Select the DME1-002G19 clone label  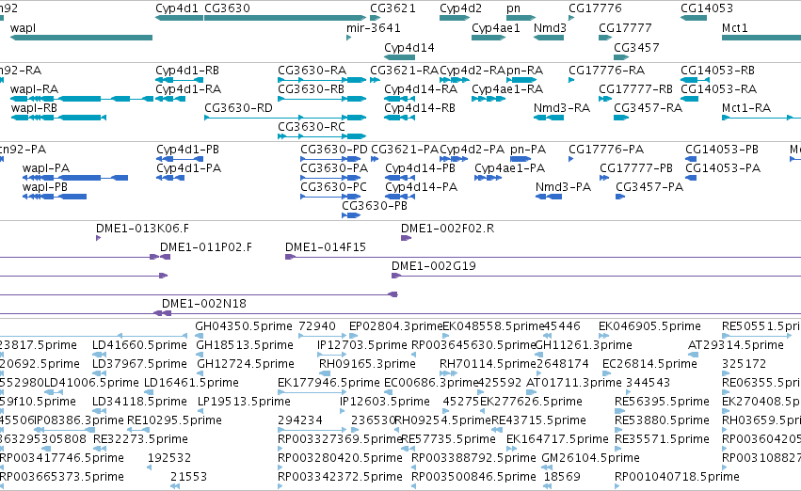pyautogui.click(x=434, y=266)
